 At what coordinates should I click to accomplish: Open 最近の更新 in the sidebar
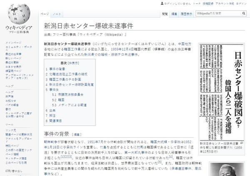(x=12, y=63)
